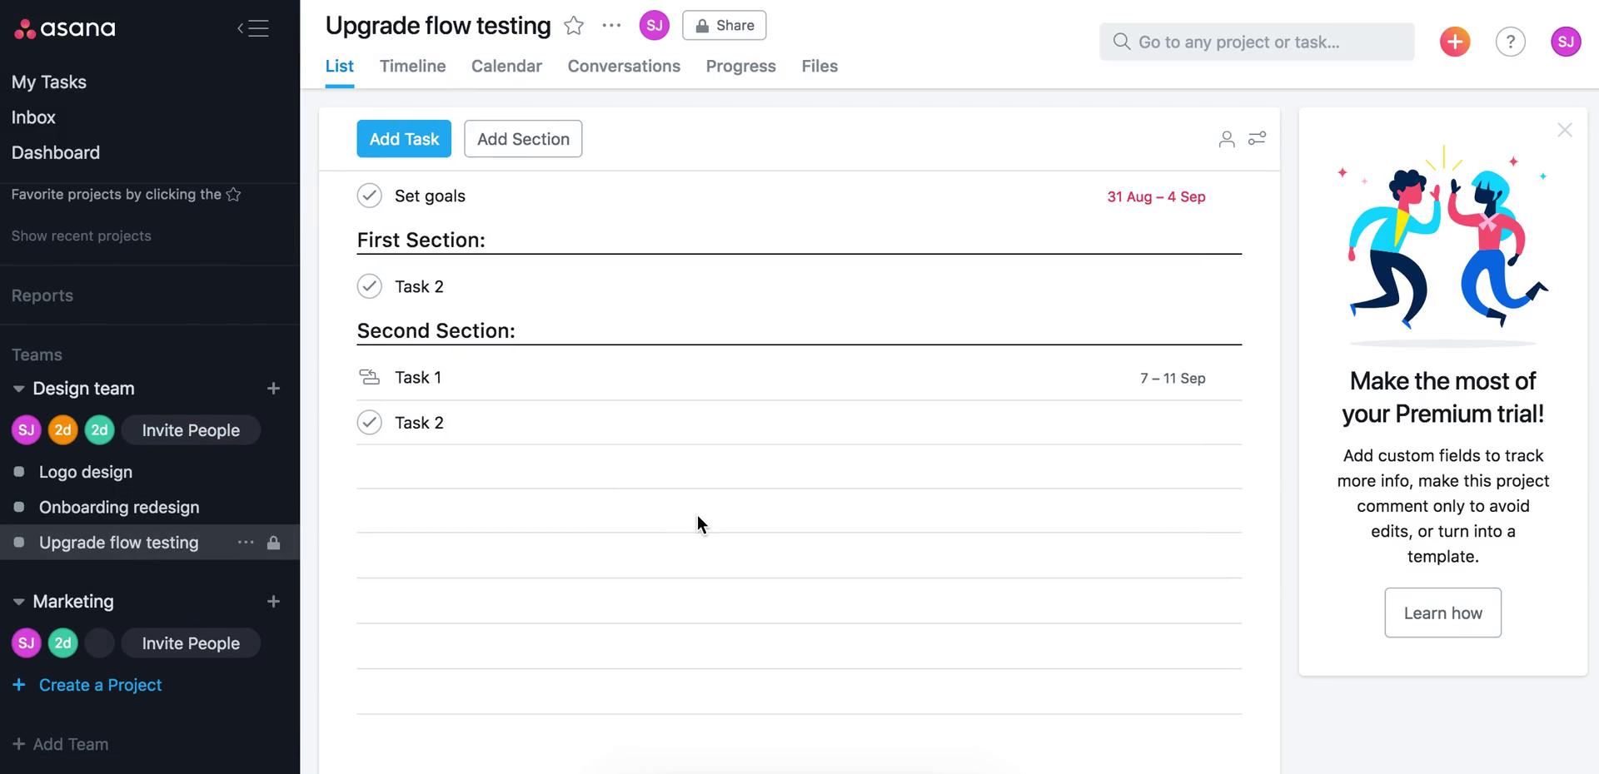The height and width of the screenshot is (774, 1599).
Task: Click the Share button
Action: (725, 26)
